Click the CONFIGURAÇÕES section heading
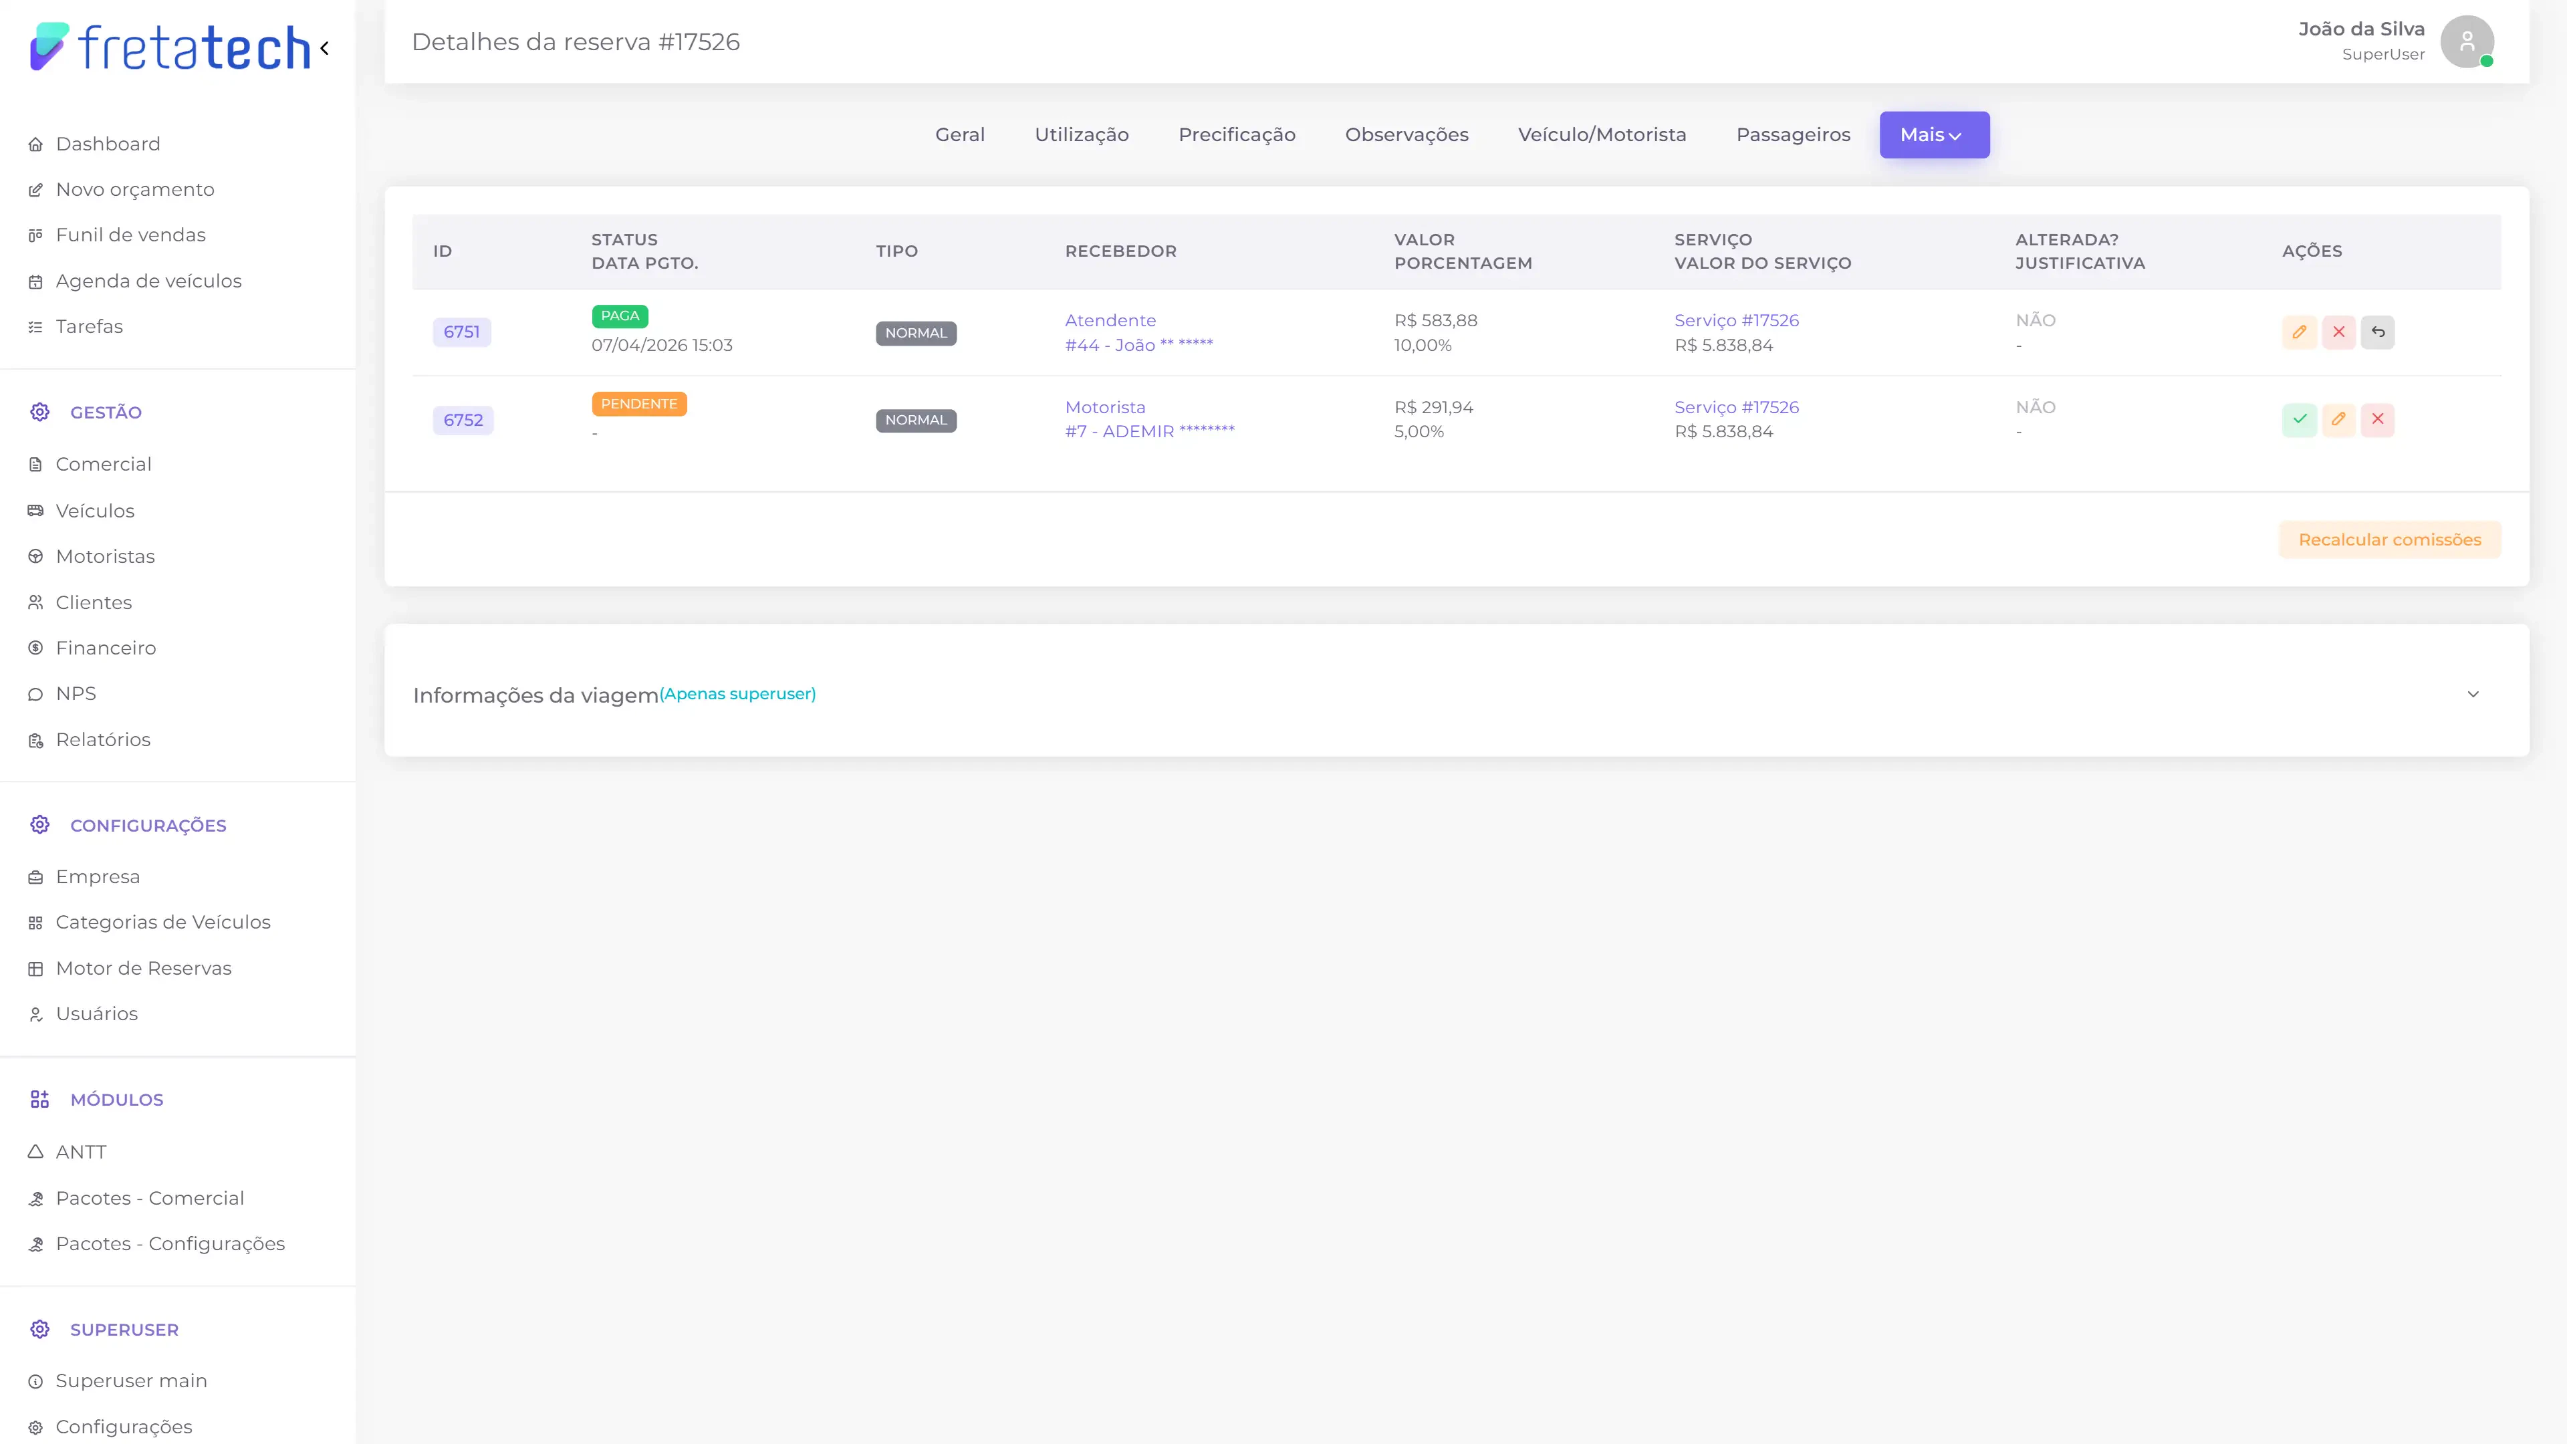 (148, 825)
